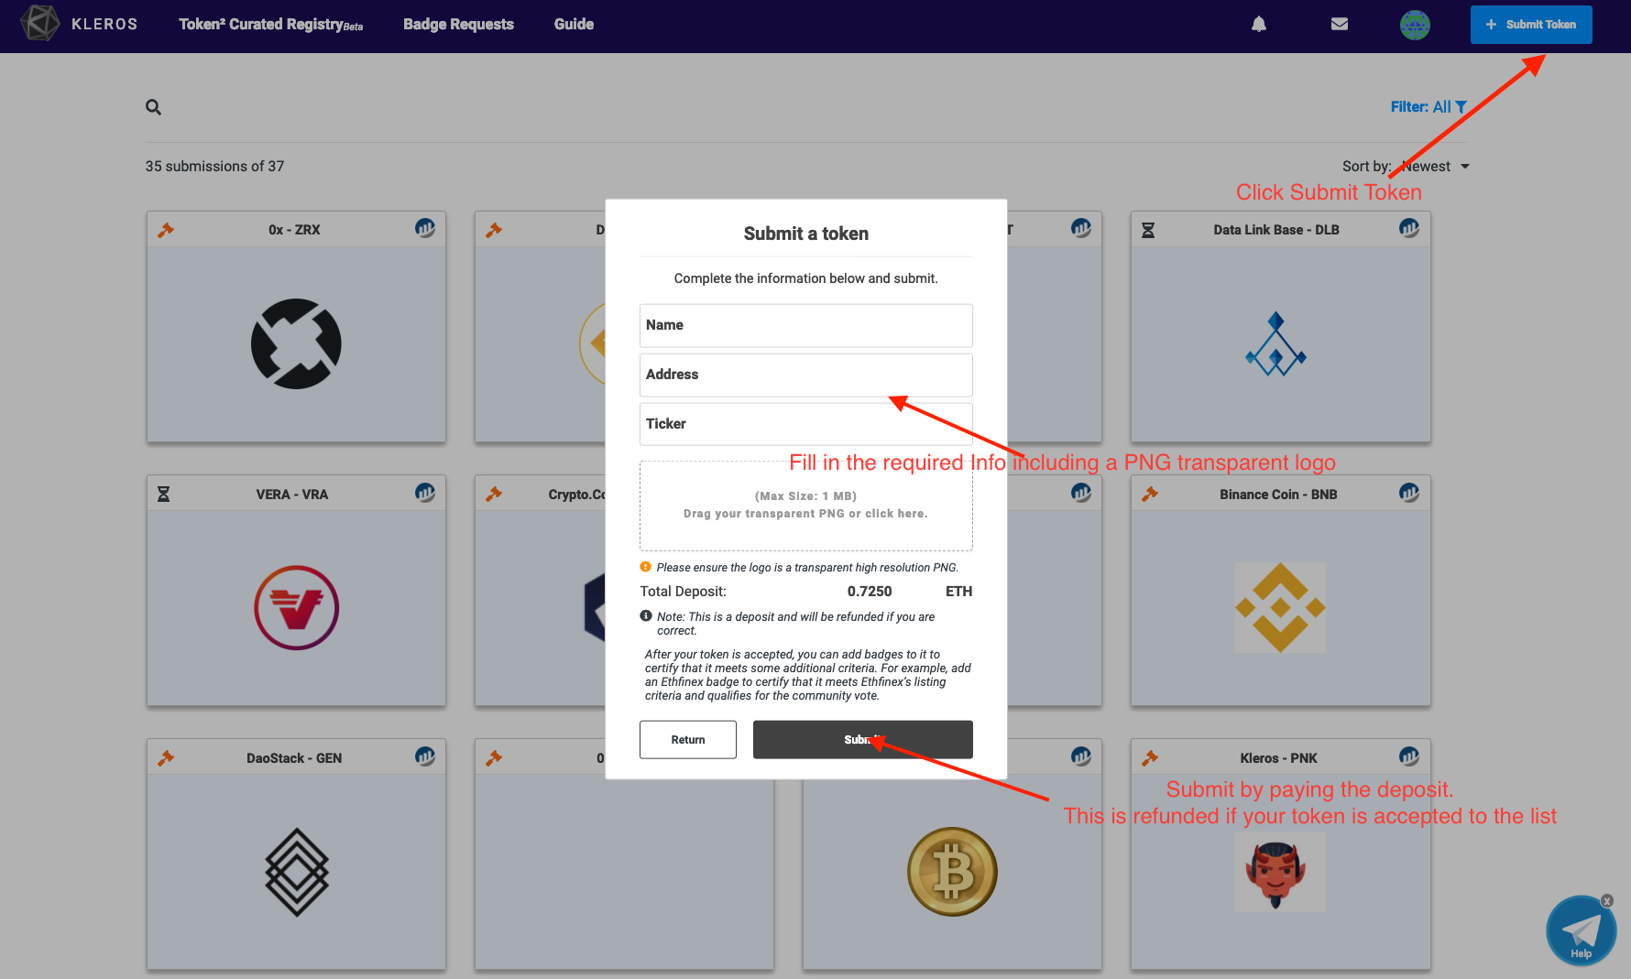Click the 0.7250 deposit amount
Viewport: 1631px width, 979px height.
tap(870, 592)
